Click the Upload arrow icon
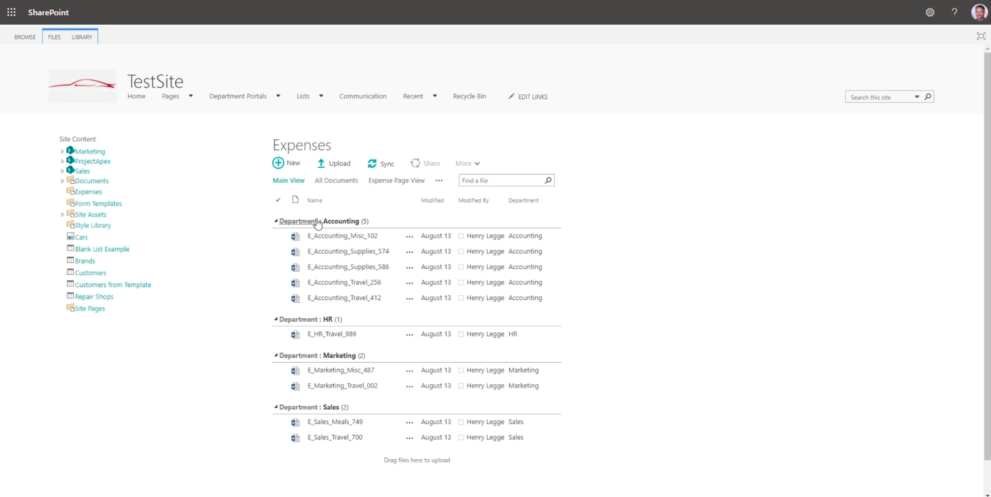This screenshot has height=497, width=991. coord(321,163)
